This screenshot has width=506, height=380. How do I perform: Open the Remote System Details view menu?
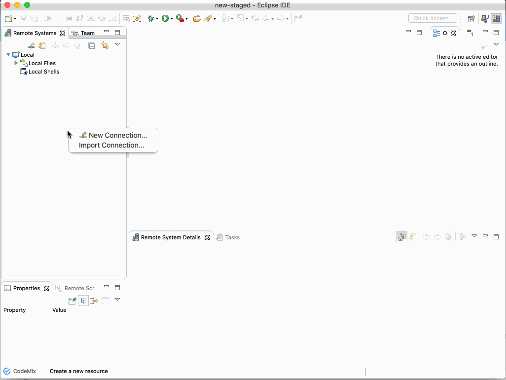click(474, 236)
